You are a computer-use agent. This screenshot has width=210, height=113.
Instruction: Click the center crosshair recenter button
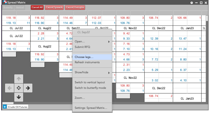(x=19, y=88)
